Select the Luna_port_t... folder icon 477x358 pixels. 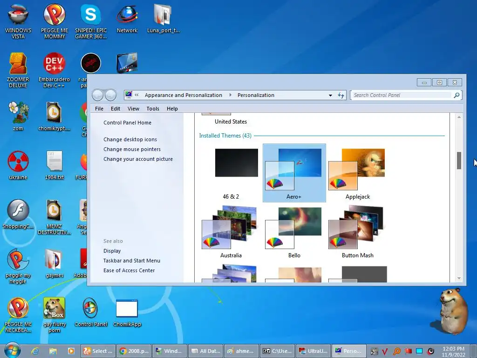tap(164, 18)
